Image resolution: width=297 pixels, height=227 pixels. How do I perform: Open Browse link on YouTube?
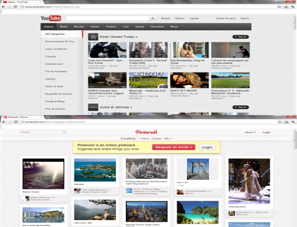point(166,18)
